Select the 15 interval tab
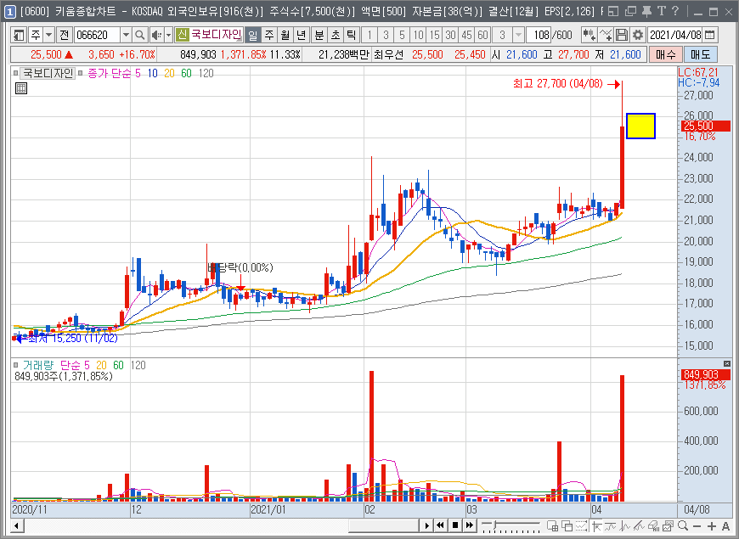The width and height of the screenshot is (739, 539). point(435,35)
